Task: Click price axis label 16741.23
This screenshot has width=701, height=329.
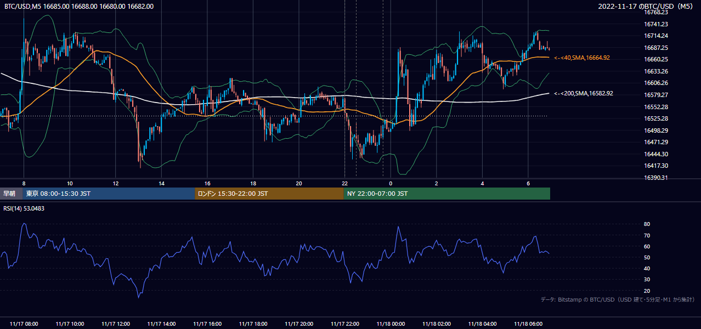Action: pyautogui.click(x=656, y=24)
